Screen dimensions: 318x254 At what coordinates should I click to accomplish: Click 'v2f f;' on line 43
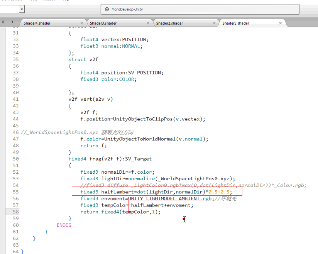pyautogui.click(x=89, y=112)
